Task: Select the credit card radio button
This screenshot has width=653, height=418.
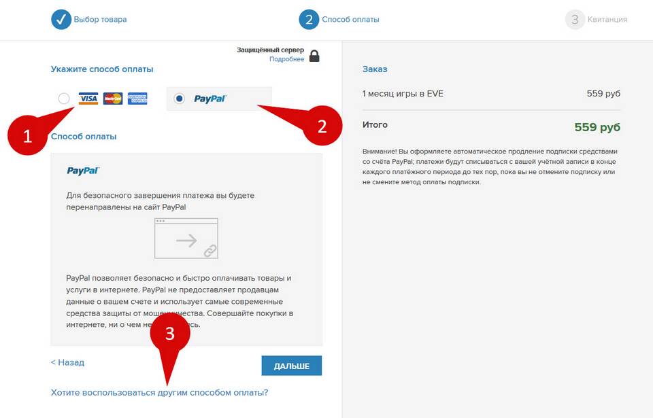Action: click(64, 99)
